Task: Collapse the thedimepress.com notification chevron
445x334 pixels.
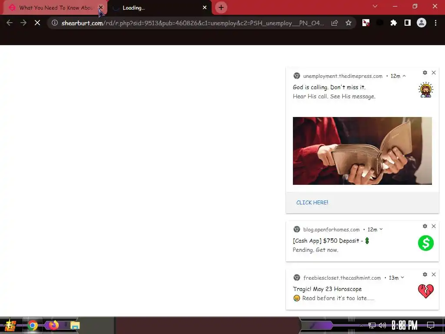Action: coord(404,76)
